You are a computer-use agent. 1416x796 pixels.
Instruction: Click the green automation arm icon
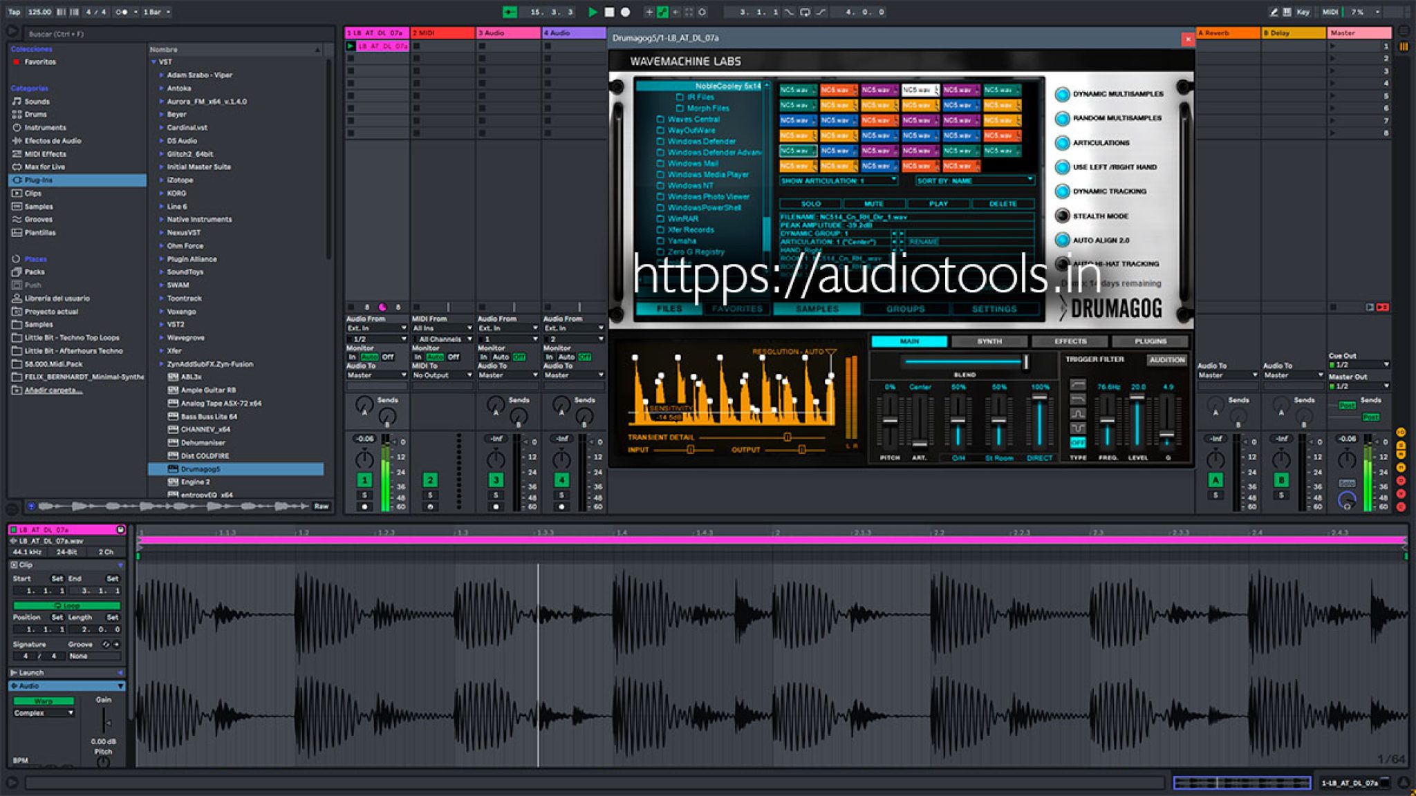coord(662,12)
